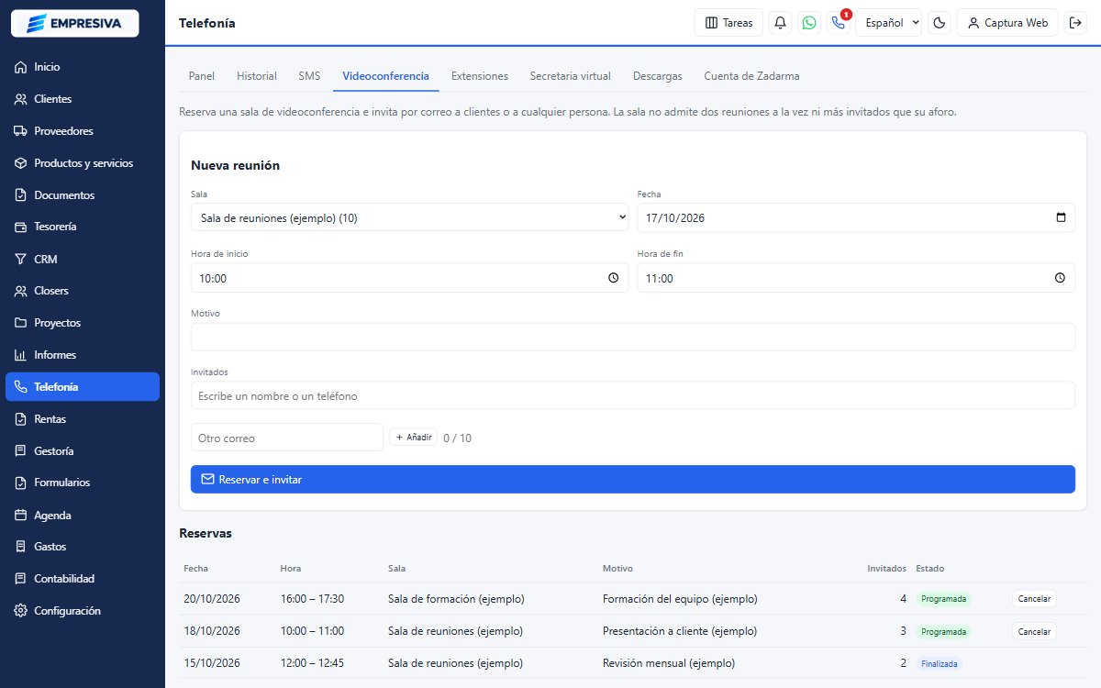Toggle dark mode moon icon
Viewport: 1101px width, 688px height.
click(x=940, y=23)
